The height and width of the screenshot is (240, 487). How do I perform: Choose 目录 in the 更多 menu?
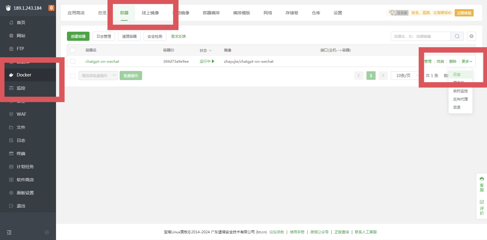pos(460,108)
